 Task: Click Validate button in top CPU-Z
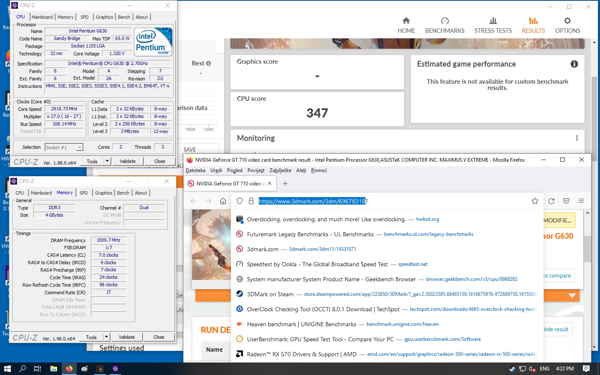(127, 161)
